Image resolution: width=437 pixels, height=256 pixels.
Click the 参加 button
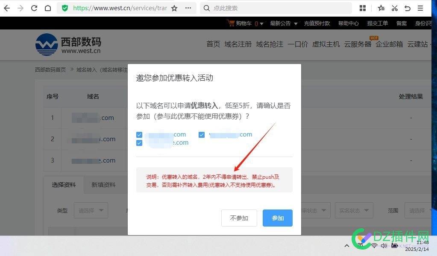278,218
